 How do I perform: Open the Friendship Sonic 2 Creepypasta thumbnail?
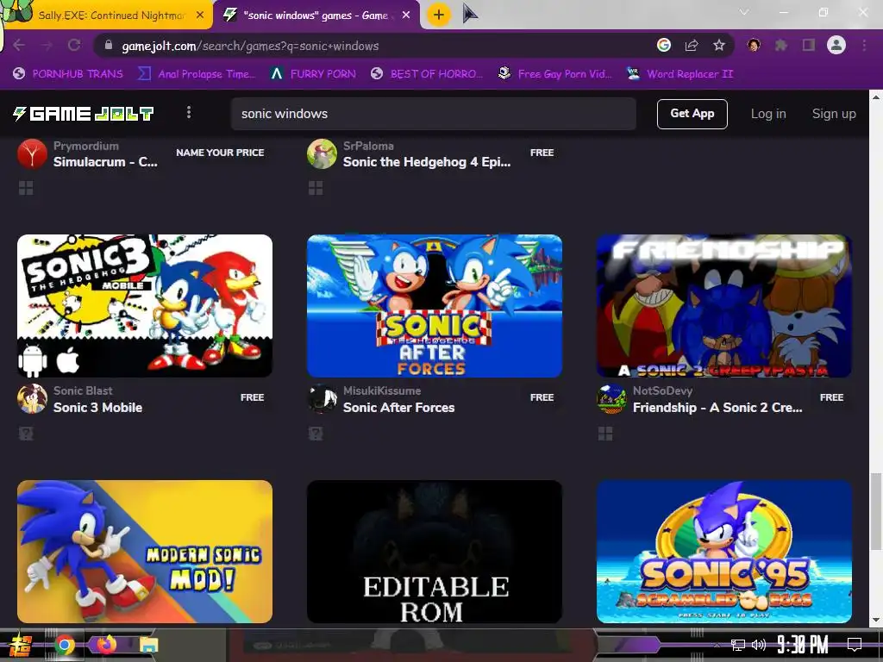click(x=724, y=306)
